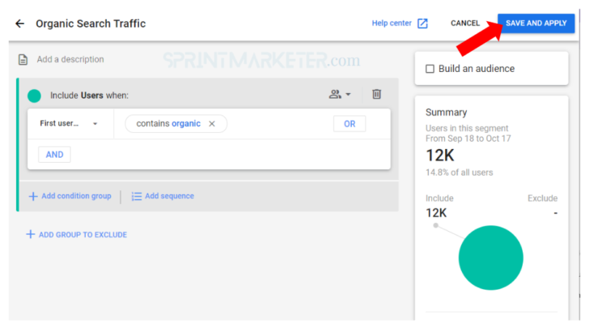Add an AND condition
The width and height of the screenshot is (589, 332).
click(x=54, y=155)
